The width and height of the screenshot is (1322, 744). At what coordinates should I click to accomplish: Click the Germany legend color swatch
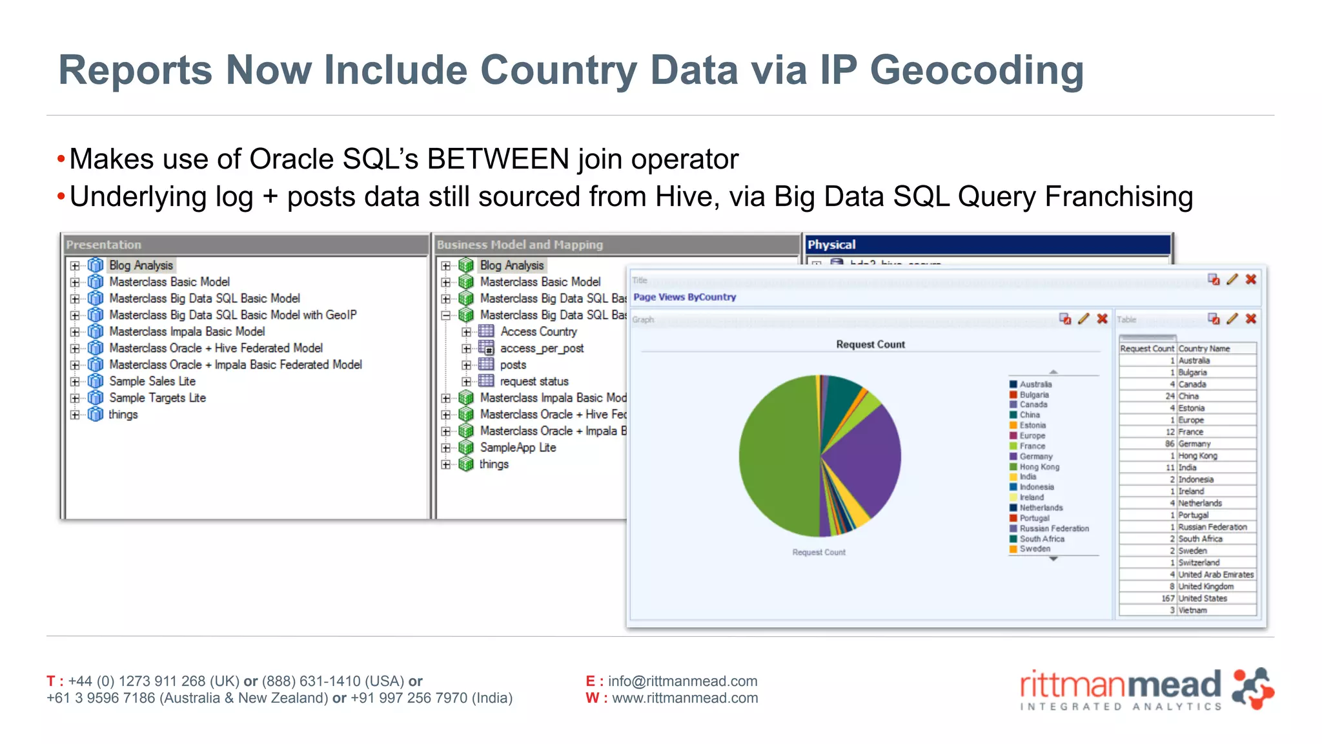(1013, 457)
